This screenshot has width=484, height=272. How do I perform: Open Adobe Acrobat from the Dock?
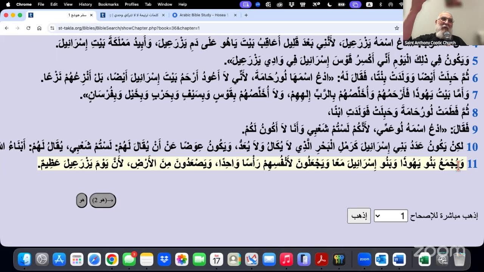coord(321,259)
